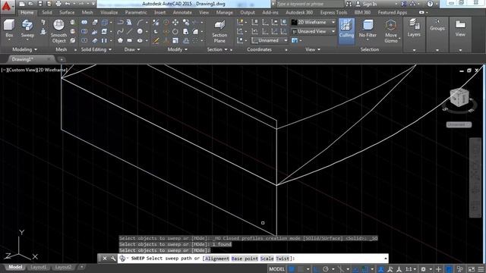Expand the Section panel
Viewport: 486px width, 273px height.
(x=217, y=49)
